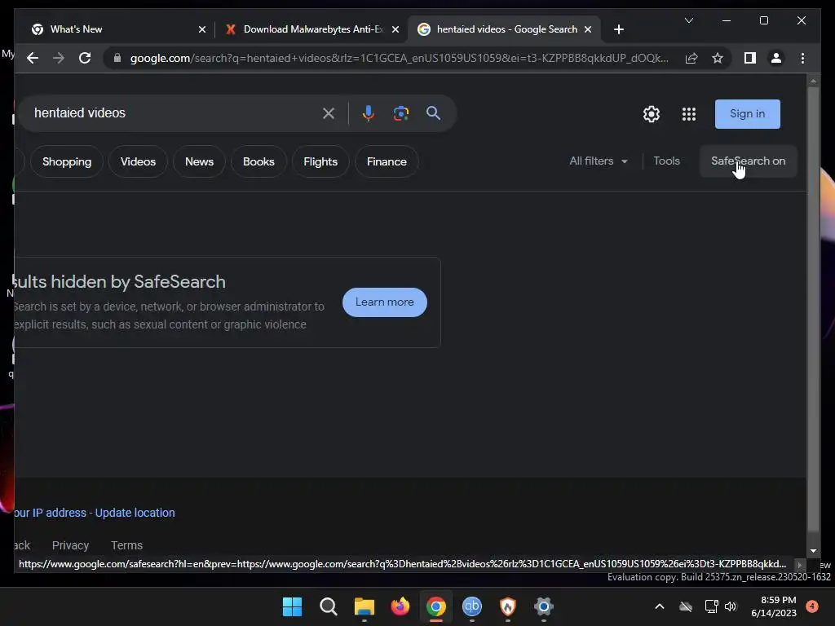
Task: Open the SafeSearch on setting
Action: point(749,161)
